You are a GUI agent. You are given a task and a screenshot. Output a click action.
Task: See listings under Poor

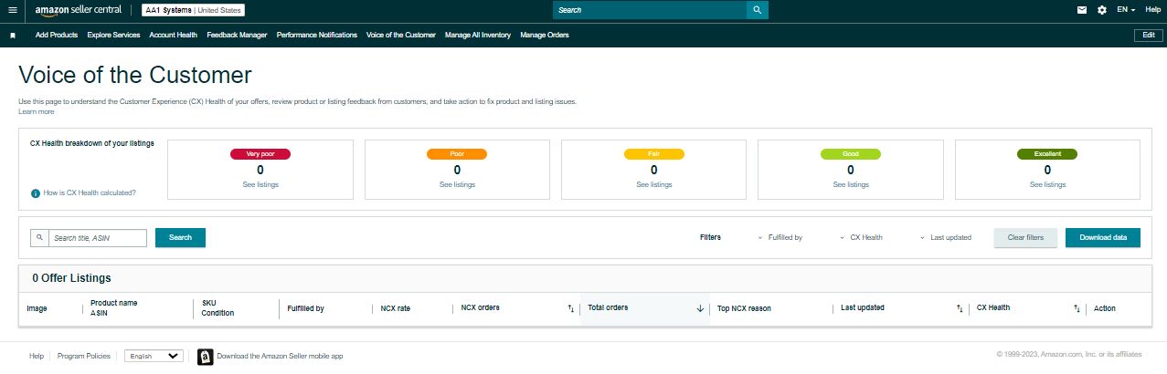click(457, 184)
